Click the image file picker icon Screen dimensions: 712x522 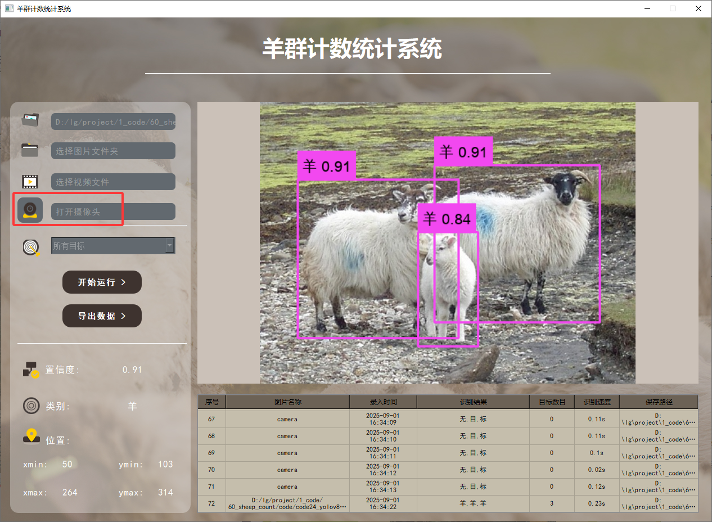point(30,119)
